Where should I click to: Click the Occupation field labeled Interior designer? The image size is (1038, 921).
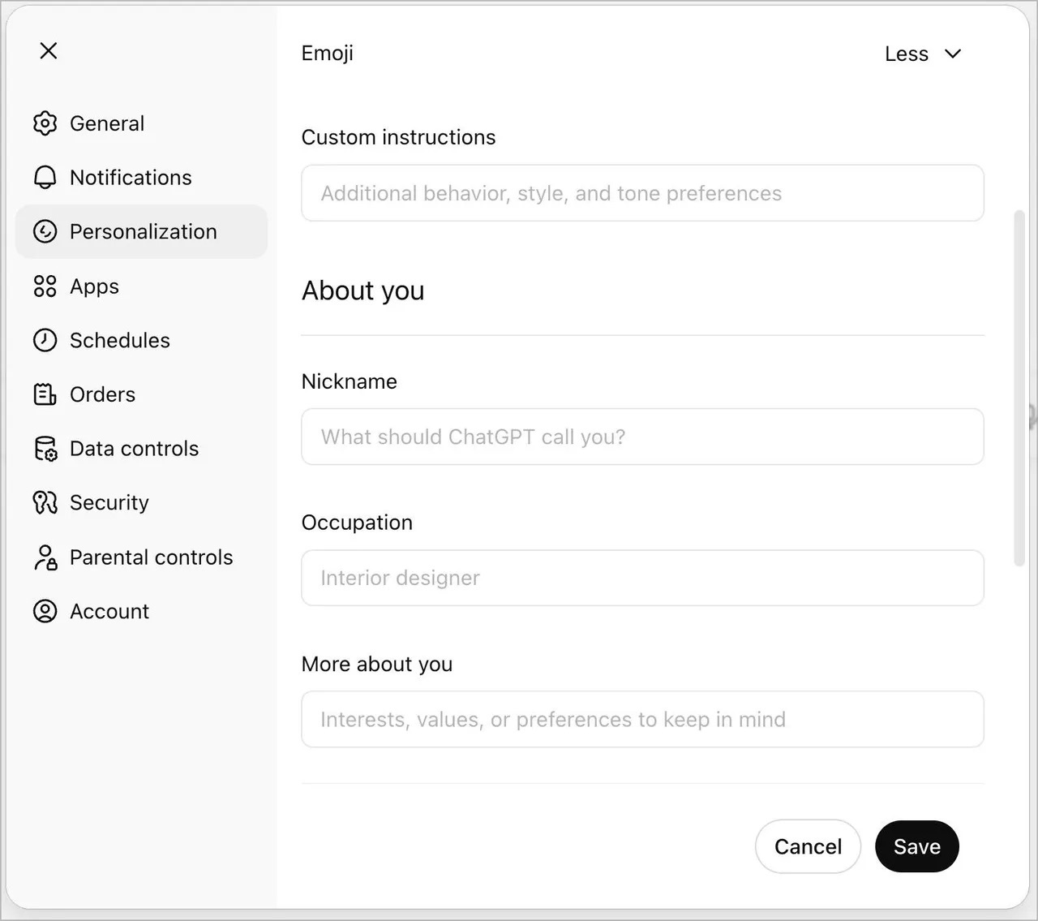click(x=642, y=578)
